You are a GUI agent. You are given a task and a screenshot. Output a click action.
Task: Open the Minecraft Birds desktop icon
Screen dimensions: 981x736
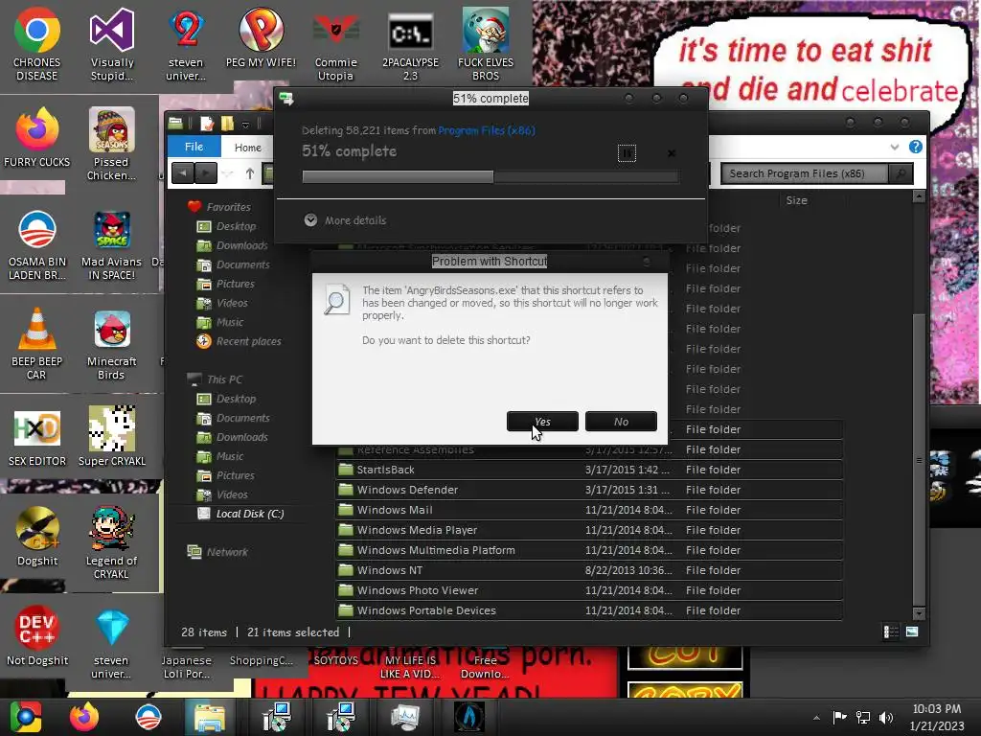[111, 343]
